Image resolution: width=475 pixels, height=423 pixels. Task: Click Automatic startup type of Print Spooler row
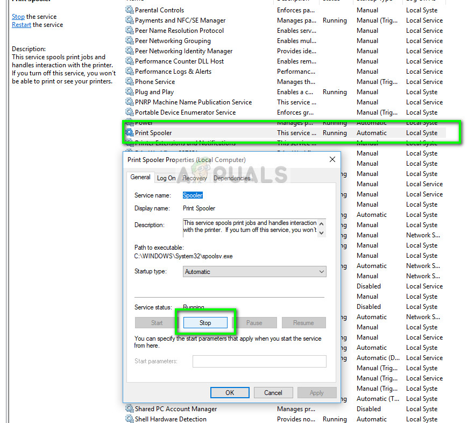[372, 133]
